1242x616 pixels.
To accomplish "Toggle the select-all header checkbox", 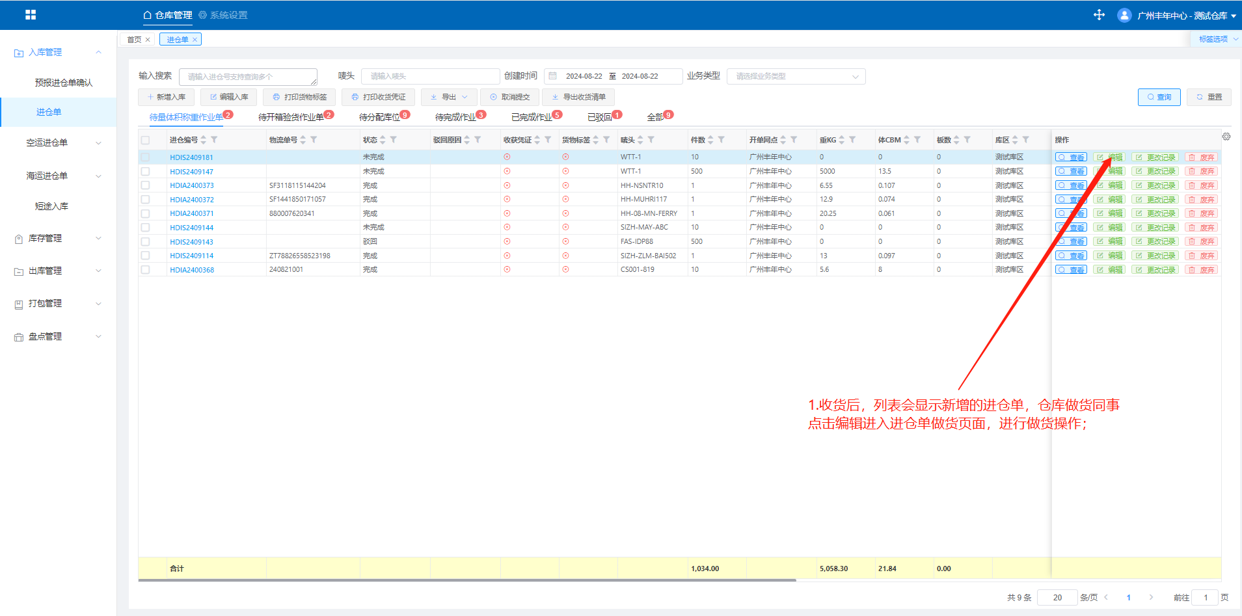I will pos(145,140).
